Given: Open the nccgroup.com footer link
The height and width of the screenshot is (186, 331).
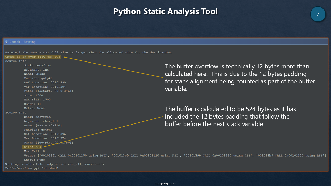Looking at the screenshot, I should pyautogui.click(x=165, y=183).
